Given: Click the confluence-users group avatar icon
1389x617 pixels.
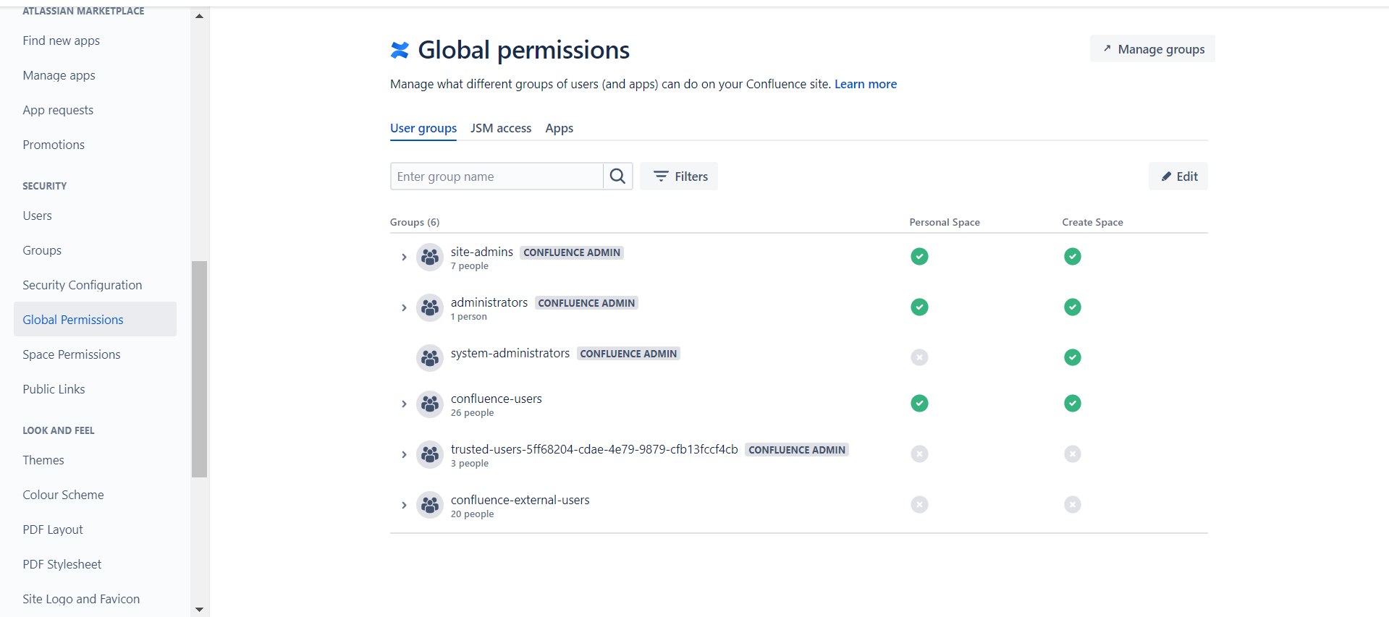Looking at the screenshot, I should tap(430, 404).
